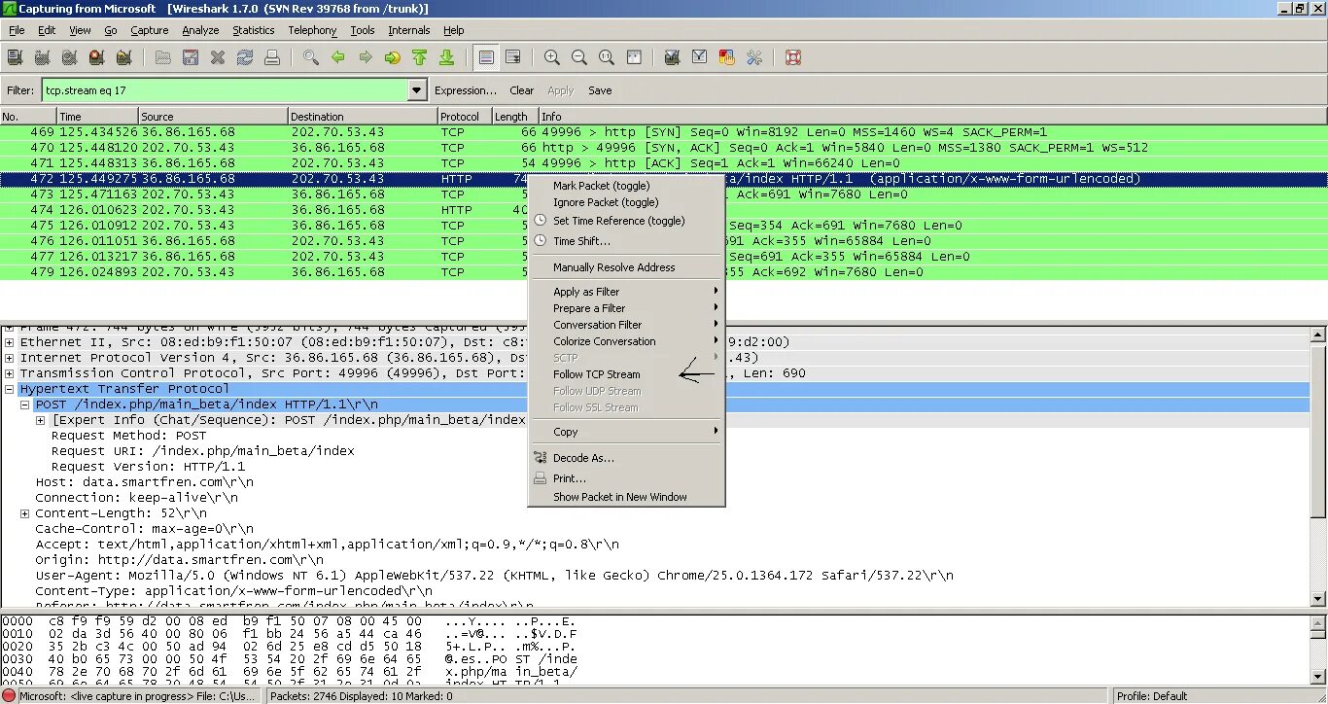
Task: Stop the running live capture
Action: [x=97, y=57]
